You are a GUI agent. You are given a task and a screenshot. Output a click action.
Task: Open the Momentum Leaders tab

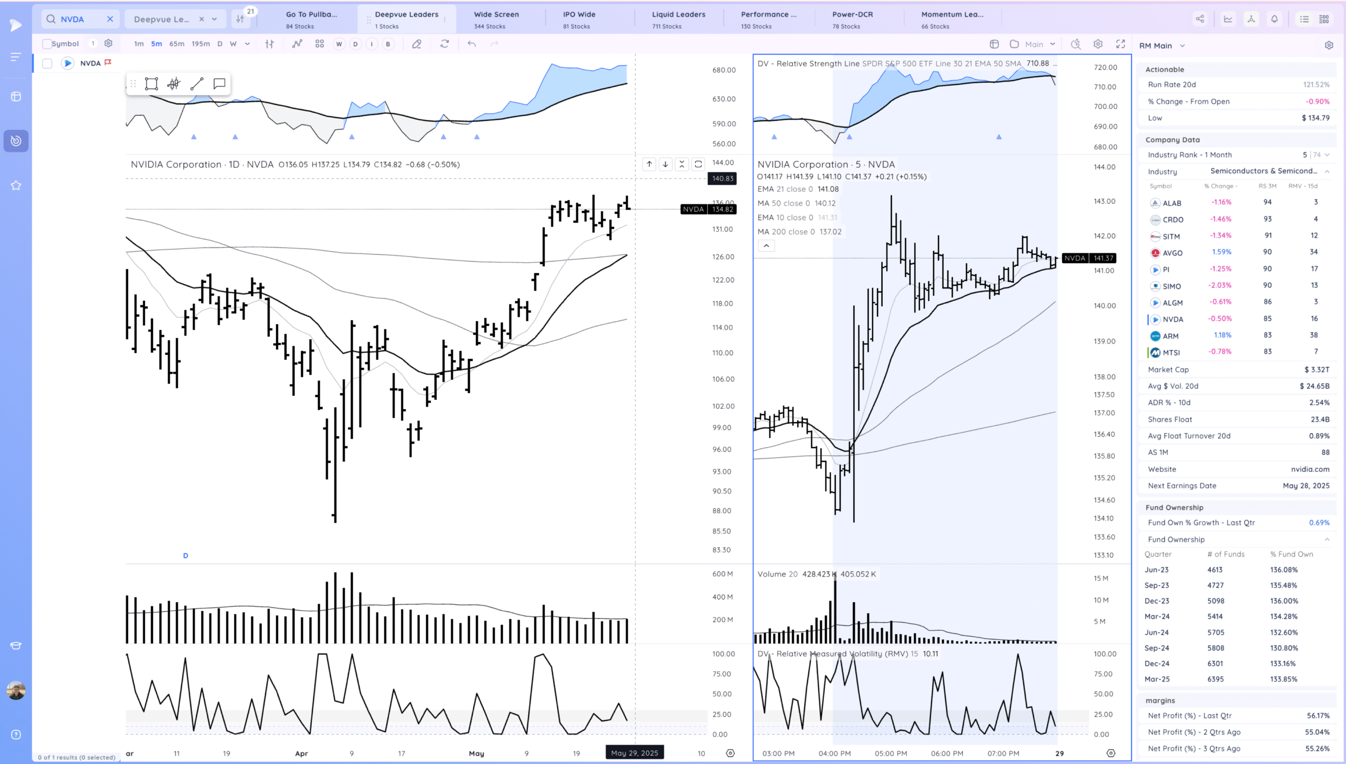pyautogui.click(x=952, y=19)
